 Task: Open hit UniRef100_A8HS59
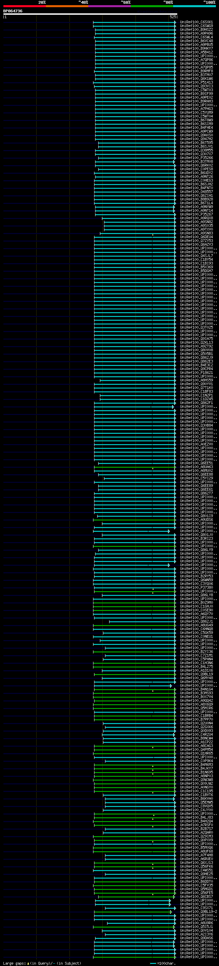point(196,380)
